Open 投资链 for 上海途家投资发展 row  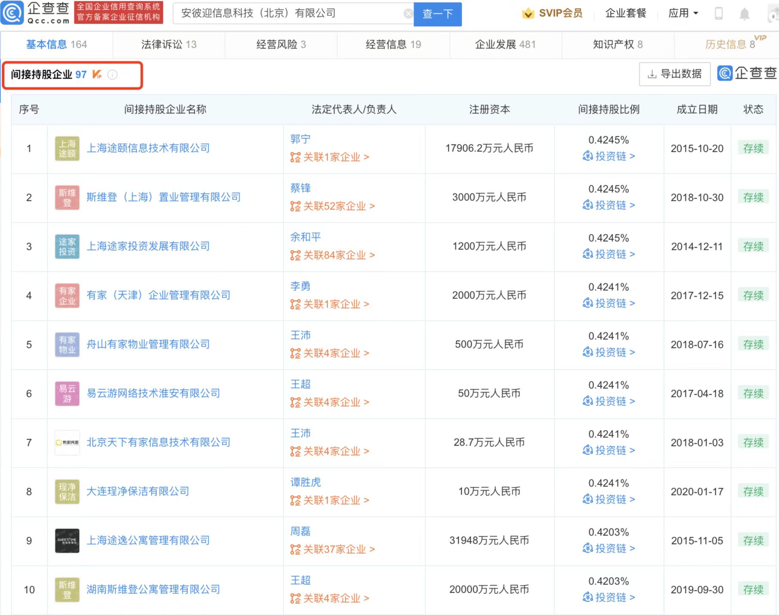[x=609, y=254]
